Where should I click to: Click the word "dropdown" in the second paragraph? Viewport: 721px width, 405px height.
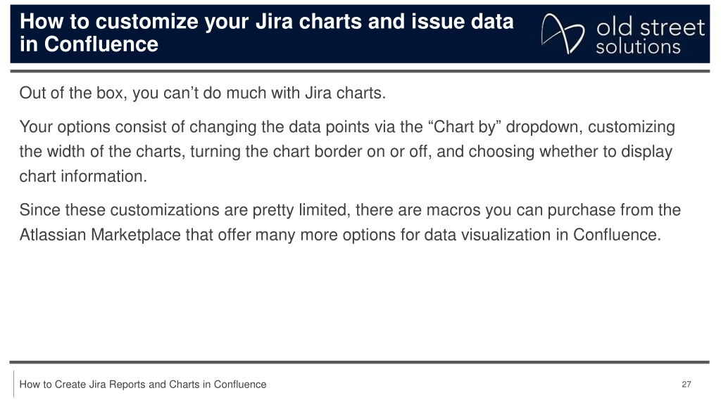point(544,127)
